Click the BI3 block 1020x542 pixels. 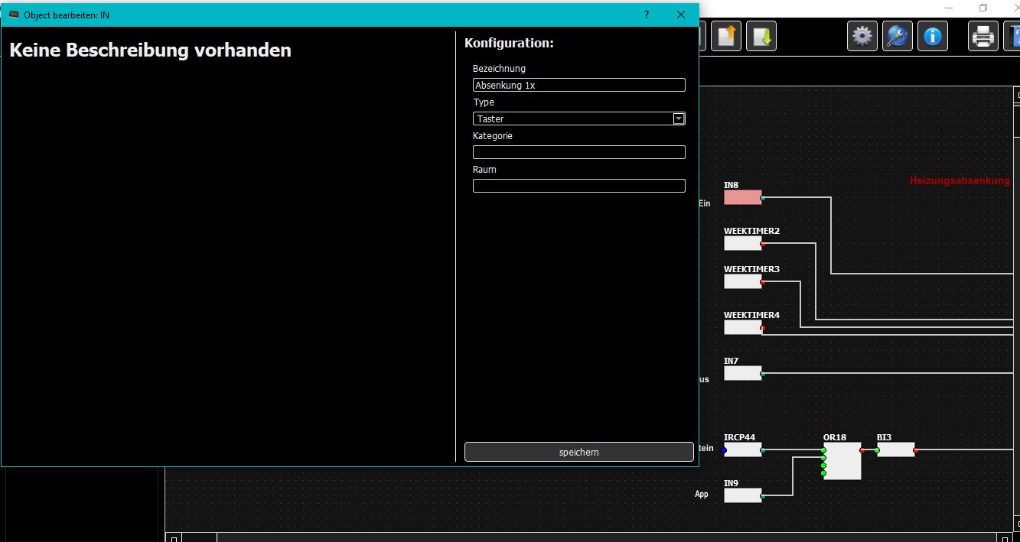(x=895, y=450)
